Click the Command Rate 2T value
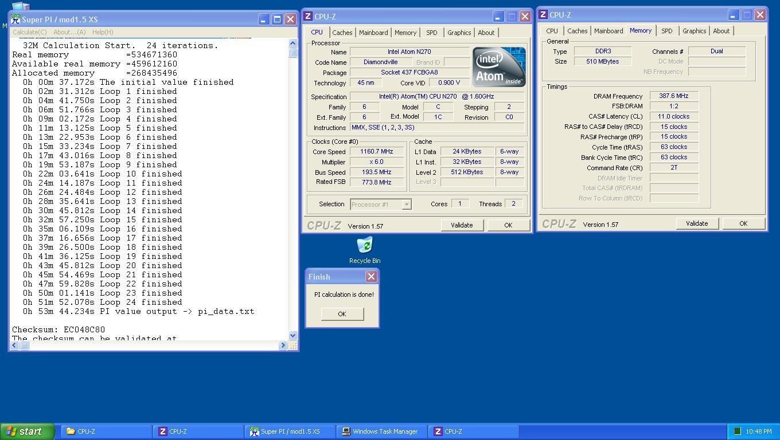This screenshot has height=440, width=780. pyautogui.click(x=674, y=168)
